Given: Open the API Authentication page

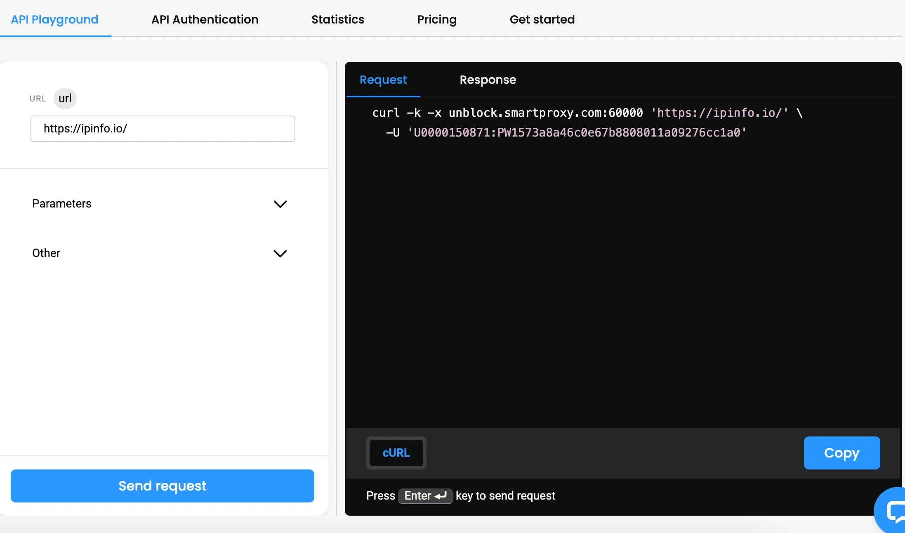Looking at the screenshot, I should (x=205, y=19).
